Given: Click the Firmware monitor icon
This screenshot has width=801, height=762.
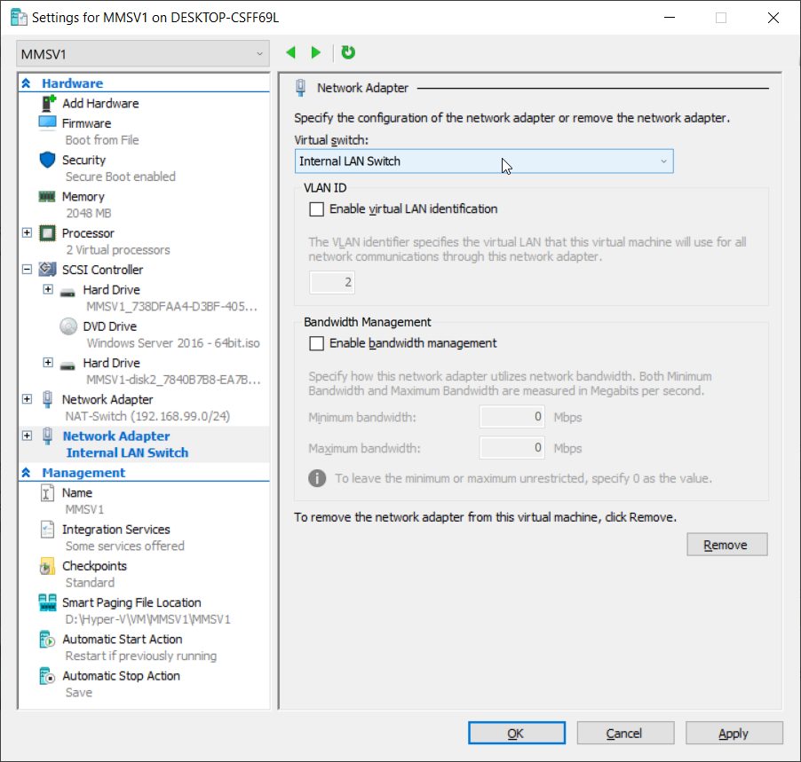Looking at the screenshot, I should pos(47,123).
